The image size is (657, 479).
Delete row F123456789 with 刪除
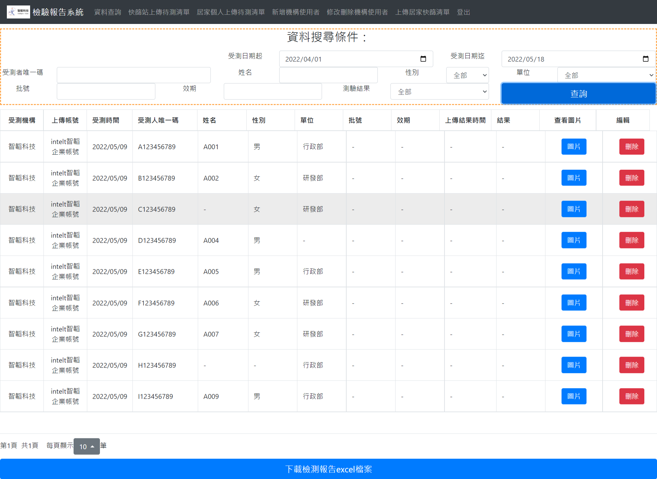click(632, 303)
